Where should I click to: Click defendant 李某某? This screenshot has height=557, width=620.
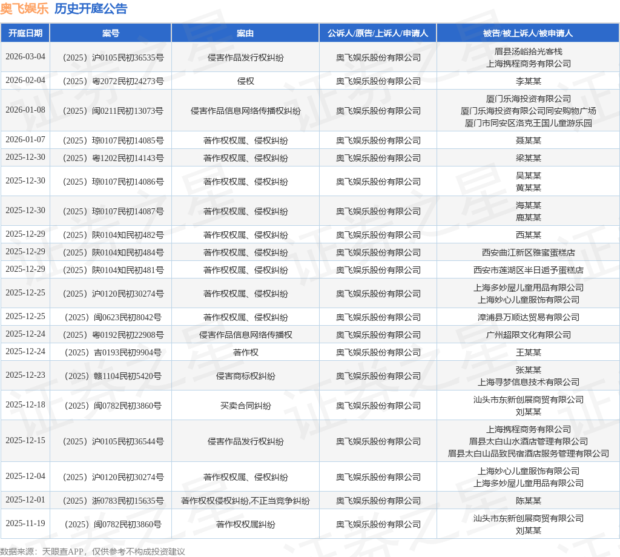point(528,81)
